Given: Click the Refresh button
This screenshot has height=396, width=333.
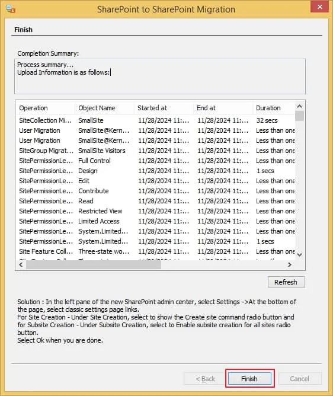Looking at the screenshot, I should 286,282.
